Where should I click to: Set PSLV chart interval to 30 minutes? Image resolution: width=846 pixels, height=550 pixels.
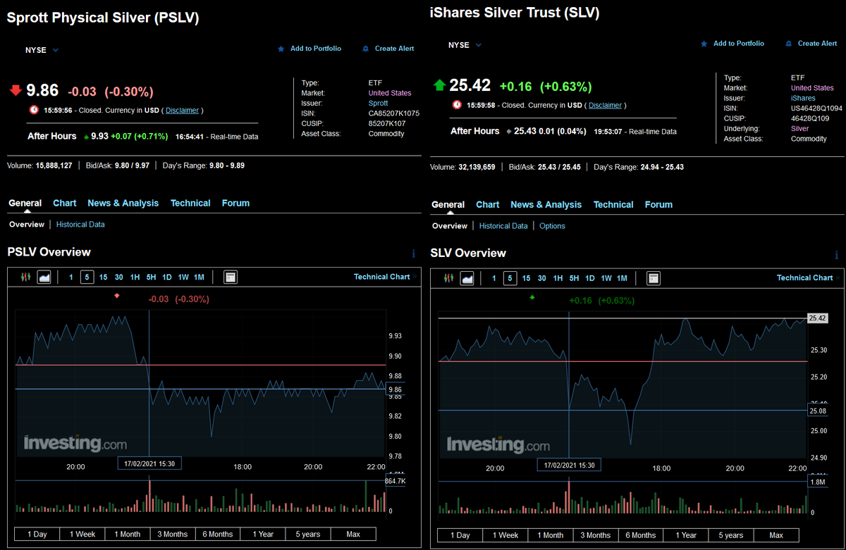pos(119,277)
